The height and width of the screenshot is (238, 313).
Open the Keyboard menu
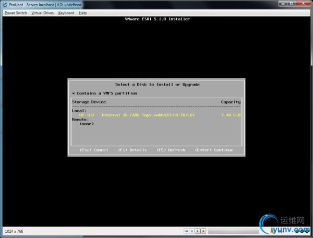click(x=66, y=13)
